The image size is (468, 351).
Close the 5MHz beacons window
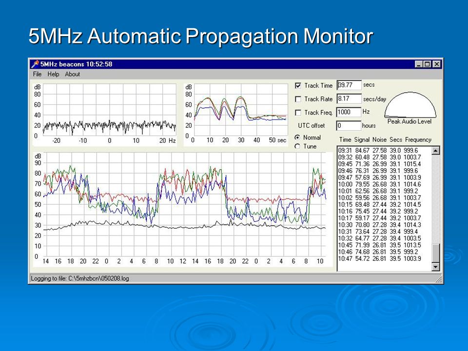[x=436, y=64]
